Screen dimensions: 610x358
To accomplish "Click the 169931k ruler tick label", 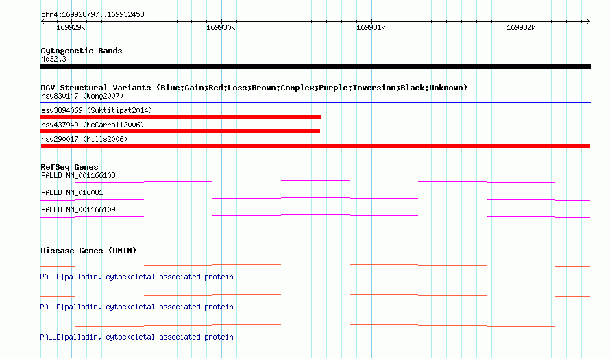I will coord(371,27).
